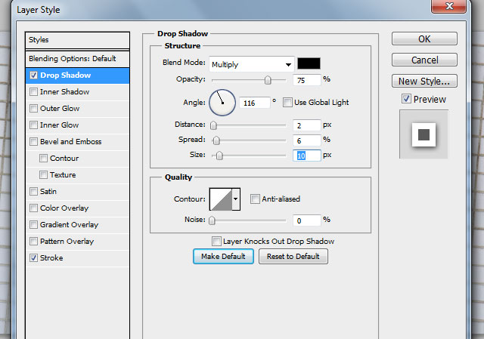Screen dimensions: 484x339
Task: Click the Contour curve thumbnail
Action: tap(221, 199)
